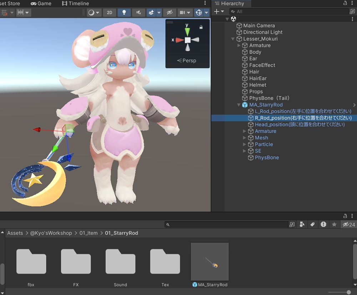357x295 pixels.
Task: Expand the SE object
Action: [244, 151]
